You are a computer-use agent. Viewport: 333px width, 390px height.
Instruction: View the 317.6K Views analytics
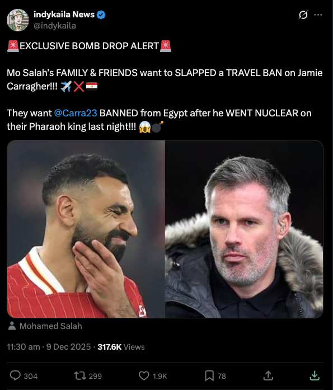(x=121, y=347)
